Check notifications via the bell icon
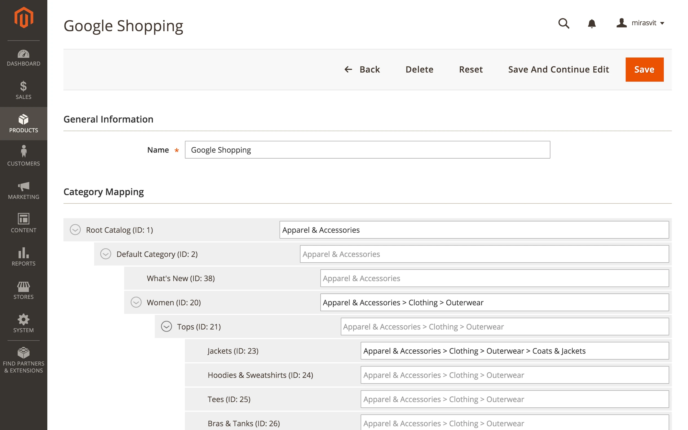 coord(592,24)
